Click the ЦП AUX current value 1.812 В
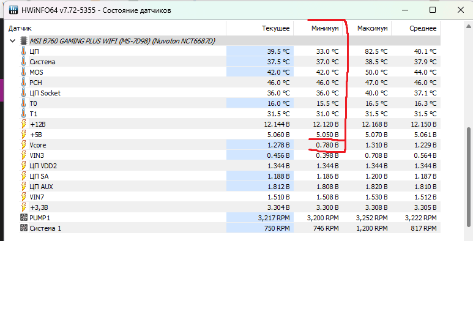This screenshot has height=320, width=473. click(x=278, y=187)
